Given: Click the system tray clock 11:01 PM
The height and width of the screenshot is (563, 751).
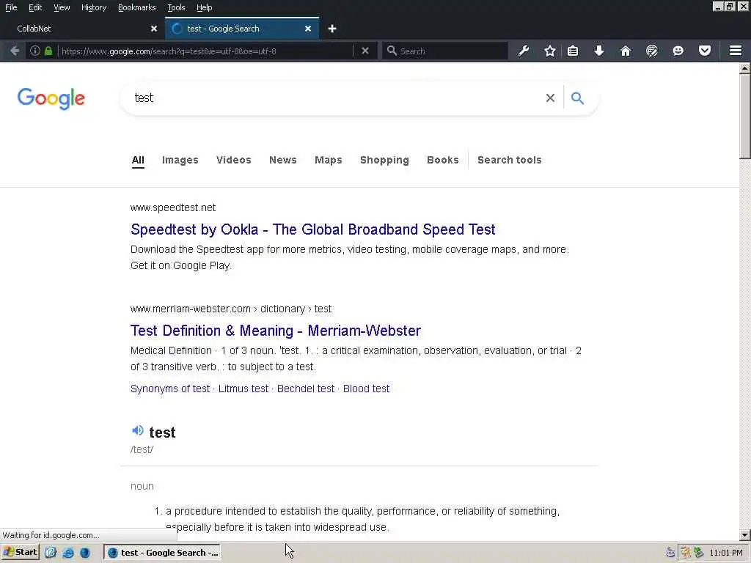Looking at the screenshot, I should click(x=726, y=553).
